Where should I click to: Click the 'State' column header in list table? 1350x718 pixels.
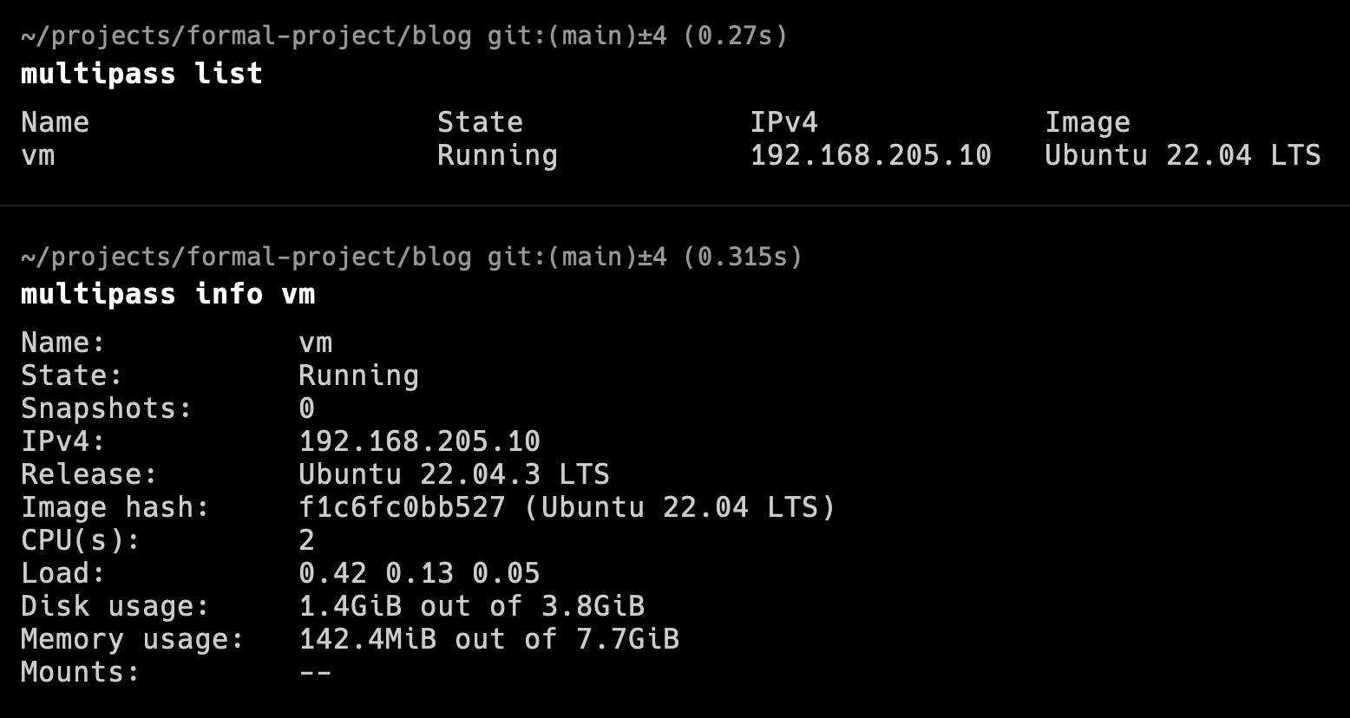coord(480,122)
